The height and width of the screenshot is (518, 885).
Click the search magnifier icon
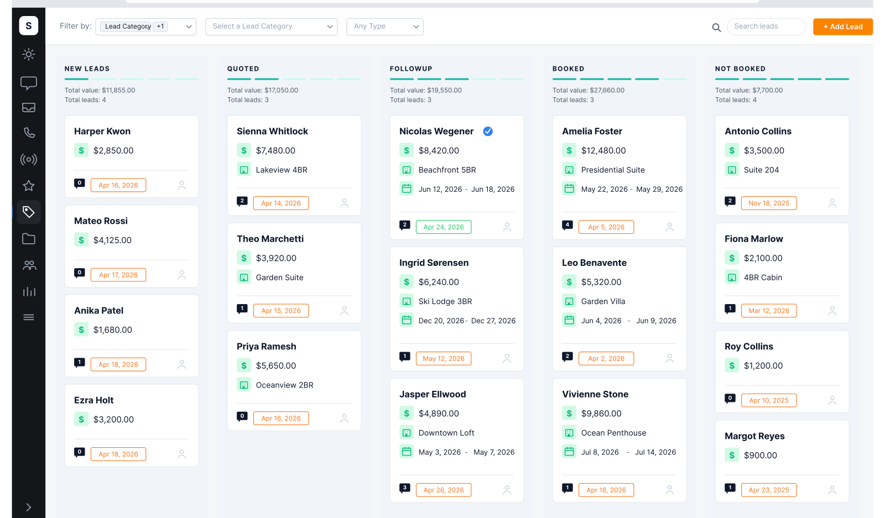tap(716, 28)
